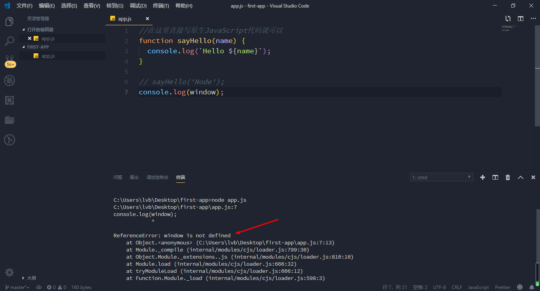Click the 资源管理器 sidebar title
The image size is (540, 291).
point(38,19)
